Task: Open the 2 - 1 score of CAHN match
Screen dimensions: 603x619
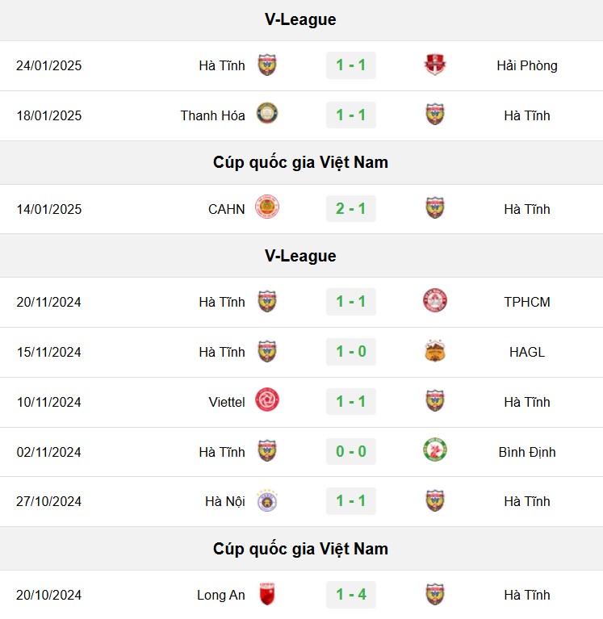Action: 351,208
